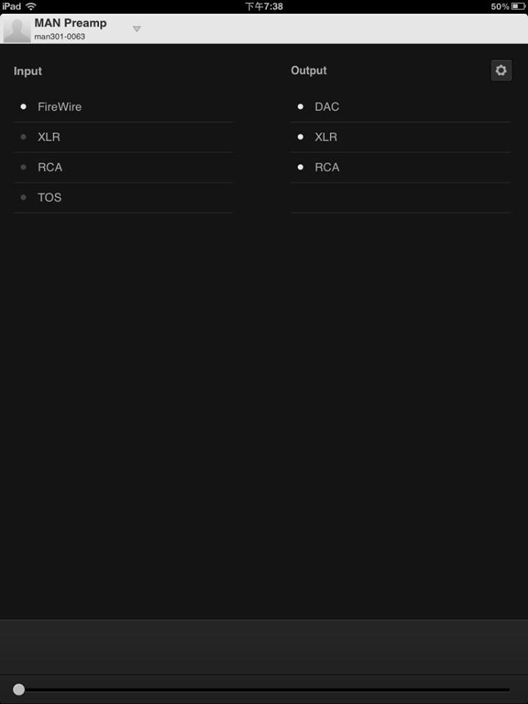Viewport: 528px width, 704px height.
Task: Click the DAC output label
Action: pos(327,107)
